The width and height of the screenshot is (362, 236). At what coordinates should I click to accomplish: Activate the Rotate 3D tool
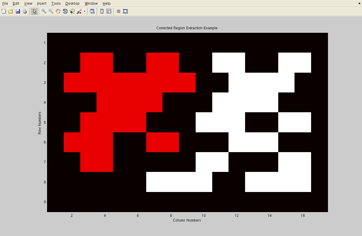pyautogui.click(x=65, y=12)
